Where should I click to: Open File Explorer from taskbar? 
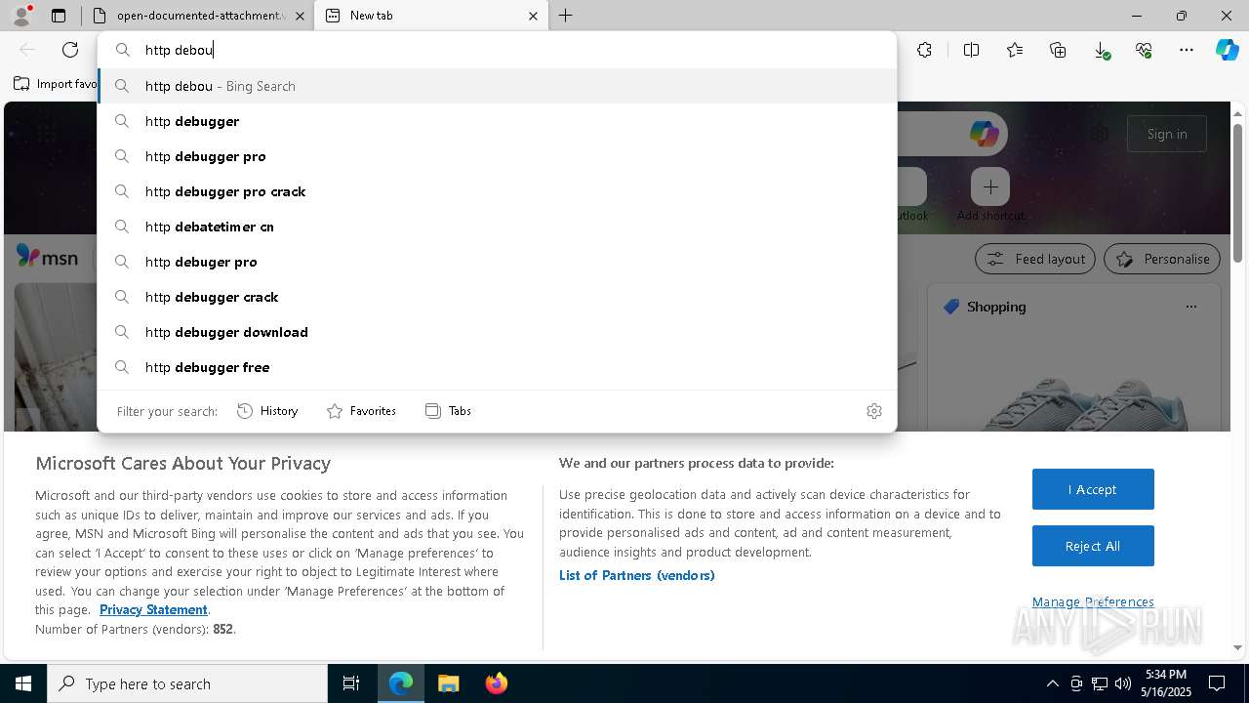click(448, 683)
